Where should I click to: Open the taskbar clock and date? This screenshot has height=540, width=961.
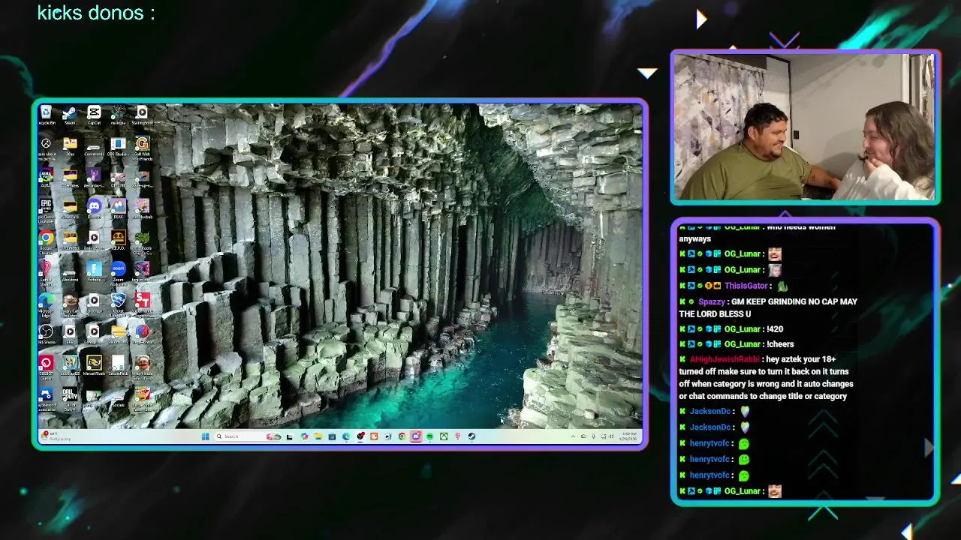(x=628, y=436)
